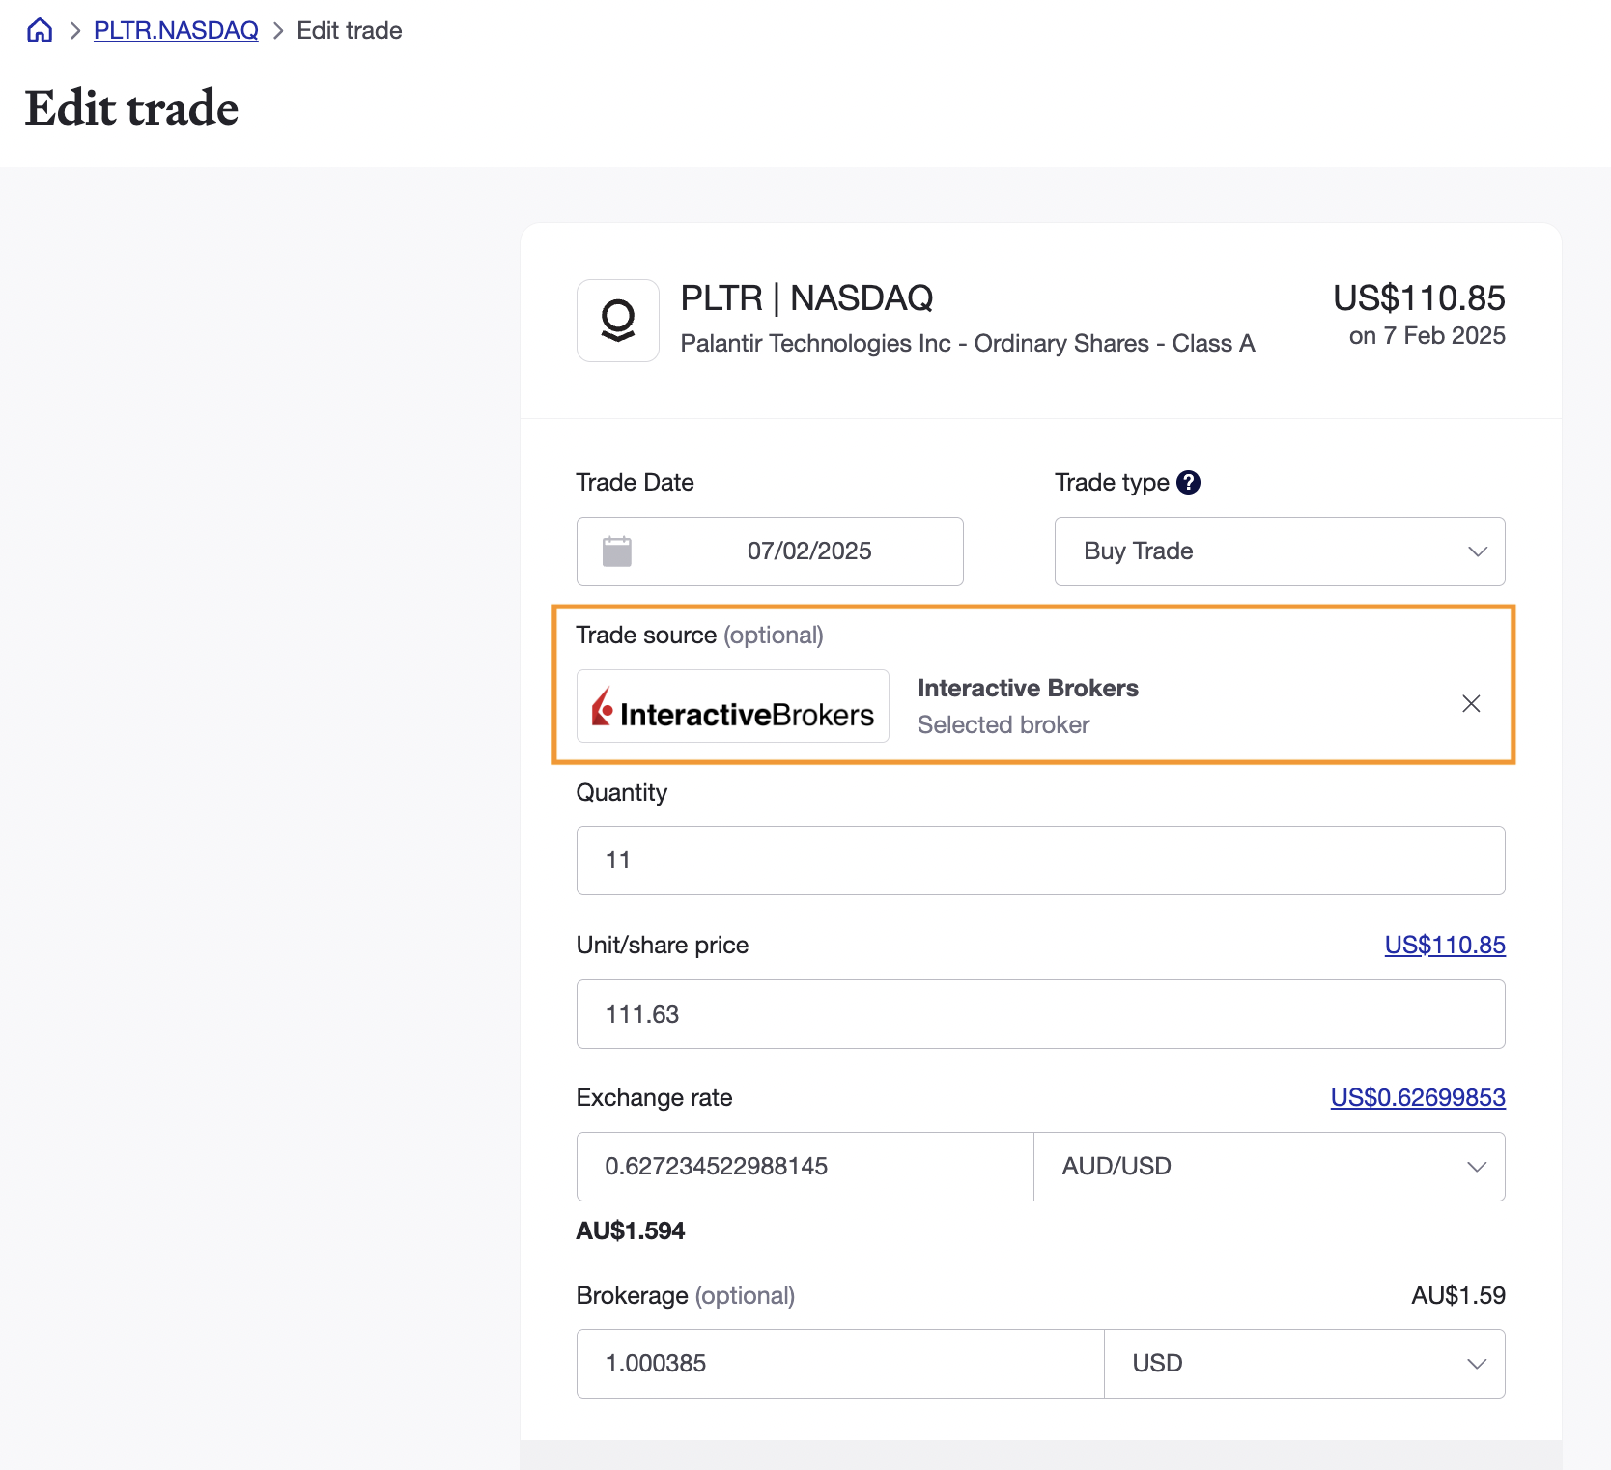The image size is (1611, 1470).
Task: Open the calendar via the date picker icon
Action: 616,551
